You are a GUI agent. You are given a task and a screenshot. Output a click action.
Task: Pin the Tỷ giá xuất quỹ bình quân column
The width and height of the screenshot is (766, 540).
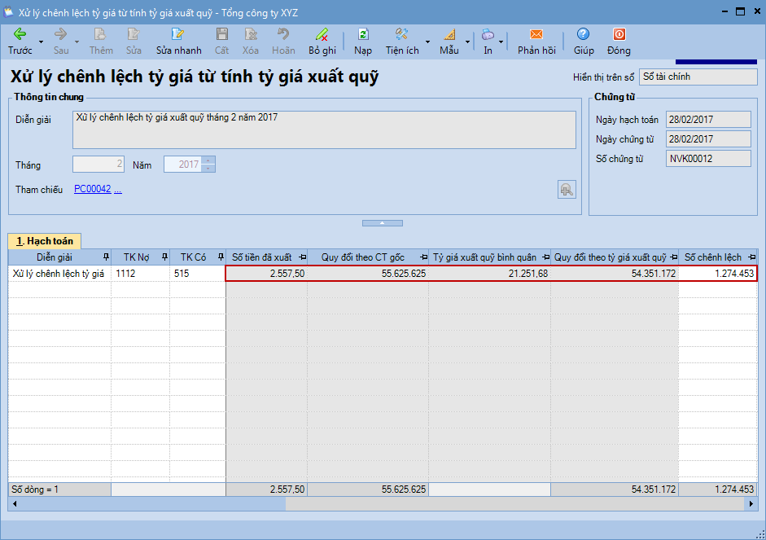[x=545, y=257]
